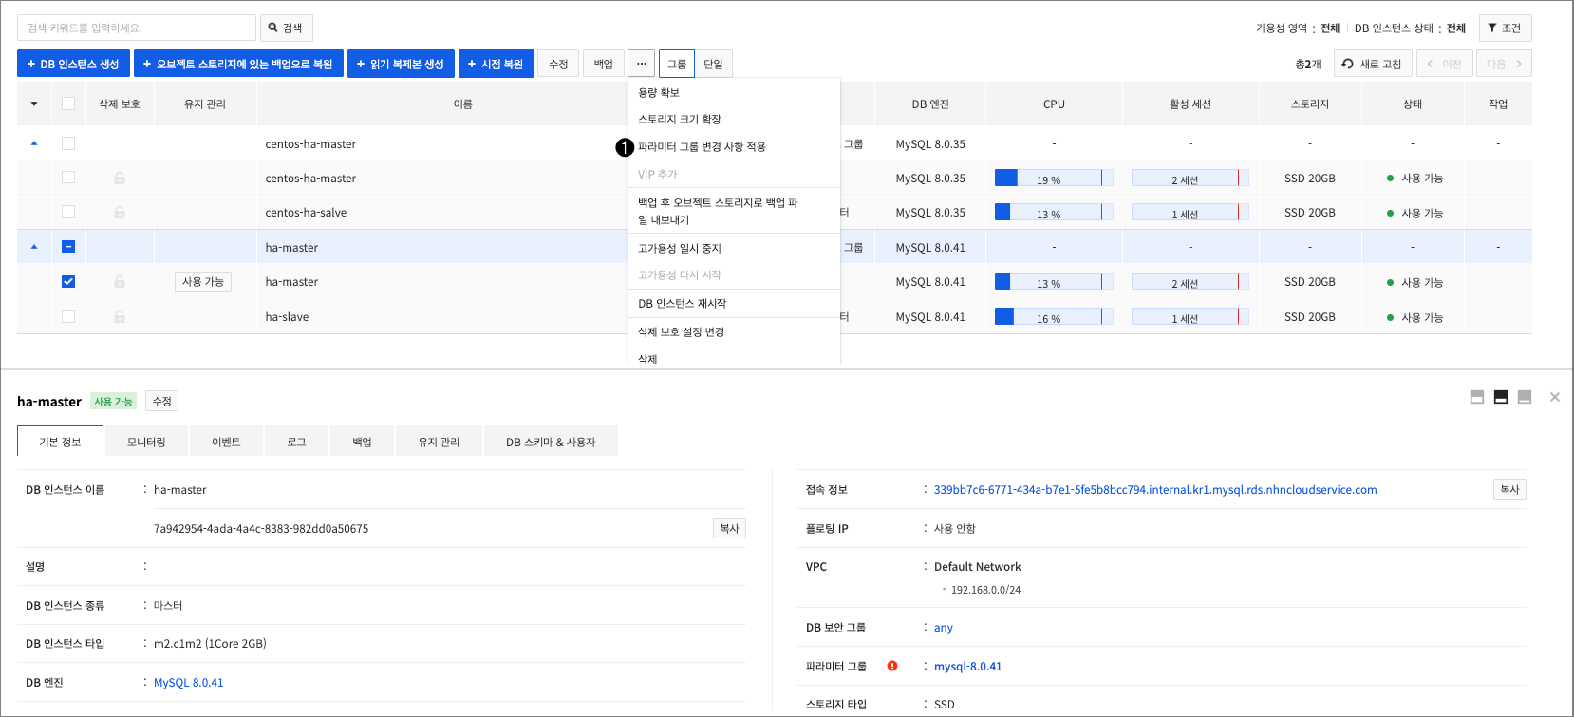Click parameter group red warning icon

892,666
